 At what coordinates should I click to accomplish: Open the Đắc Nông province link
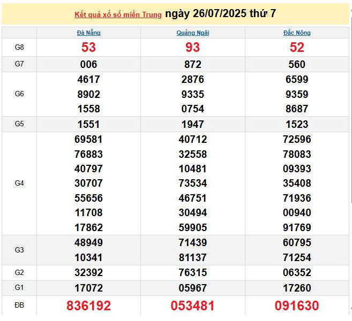(297, 33)
